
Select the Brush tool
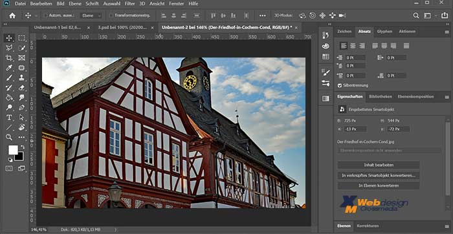9,78
